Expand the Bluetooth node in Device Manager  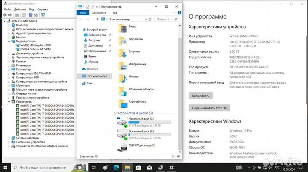coord(9,25)
